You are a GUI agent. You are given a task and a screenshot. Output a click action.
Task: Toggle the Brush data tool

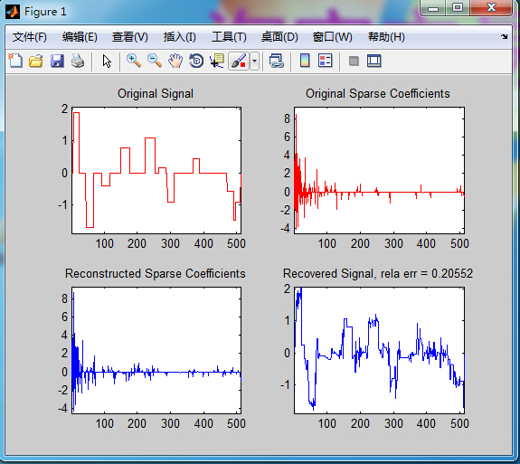tap(239, 61)
